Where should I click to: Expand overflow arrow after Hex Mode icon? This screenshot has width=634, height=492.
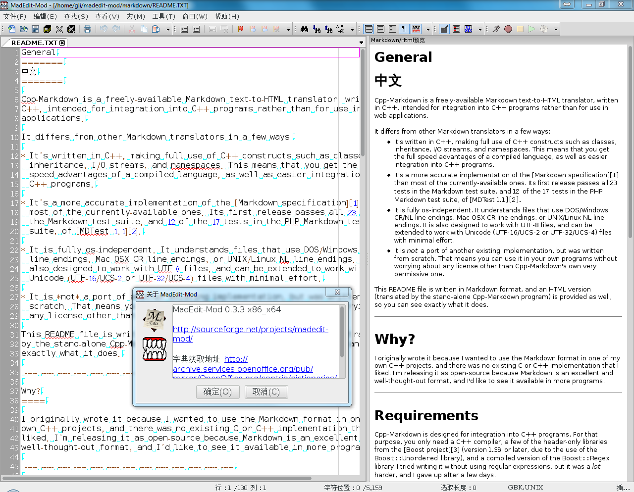point(480,29)
